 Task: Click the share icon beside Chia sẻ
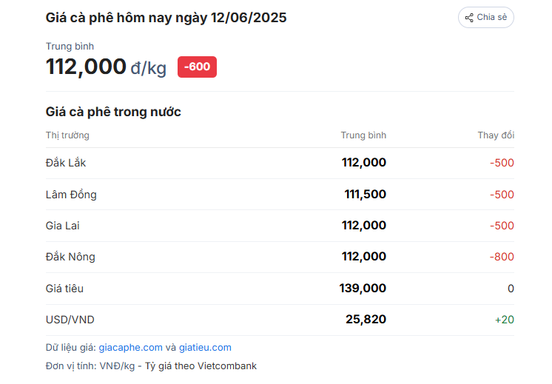[469, 18]
